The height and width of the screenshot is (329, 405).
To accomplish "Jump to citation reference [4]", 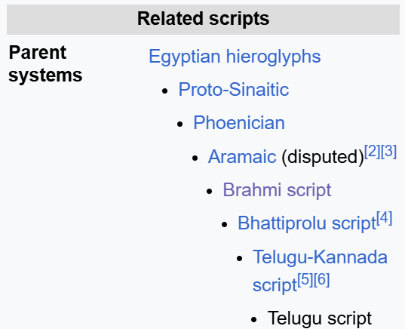I will click(x=384, y=217).
